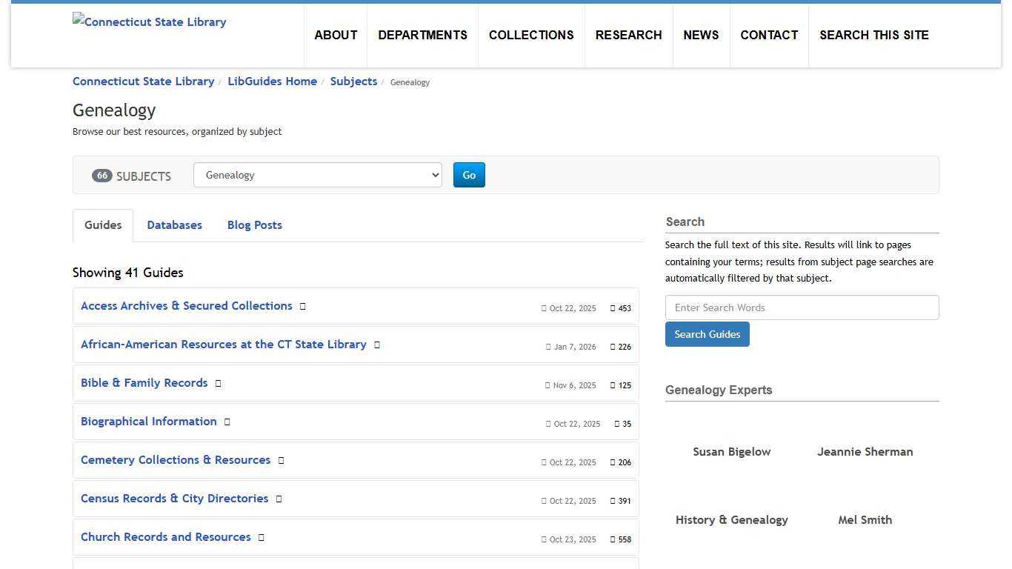The height and width of the screenshot is (569, 1012).
Task: Open the LibGuides Home breadcrumb link
Action: point(272,81)
